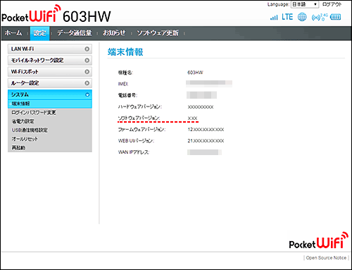Viewport: 352px width, 270px height.
Task: Click the 2.4G Wi-Fi status icon
Action: [320, 17]
